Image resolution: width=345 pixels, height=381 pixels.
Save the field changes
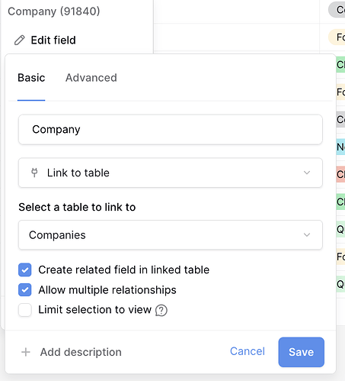[301, 352]
